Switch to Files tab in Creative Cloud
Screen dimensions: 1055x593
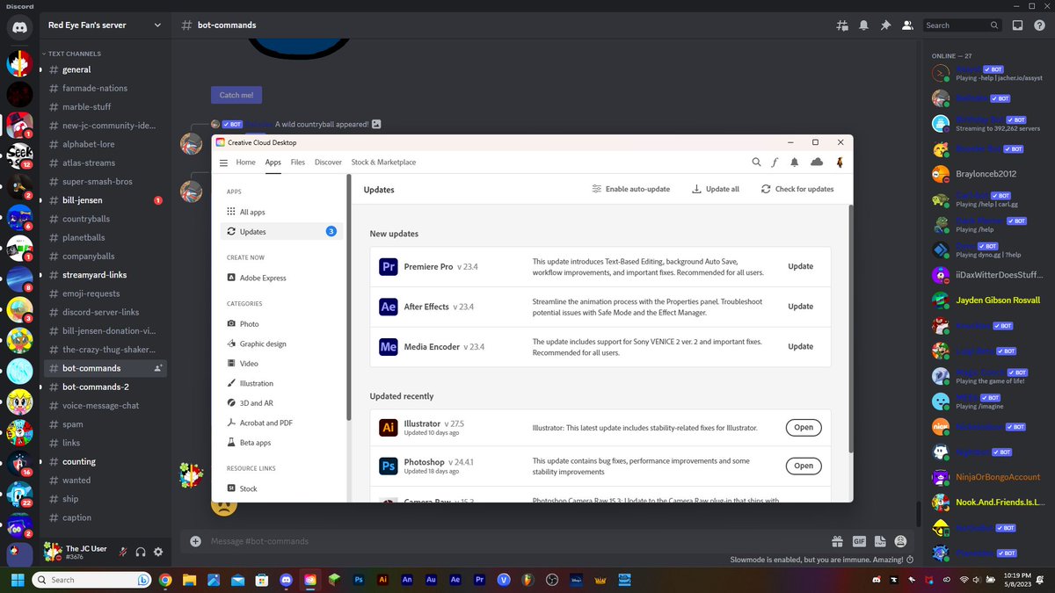coord(298,163)
